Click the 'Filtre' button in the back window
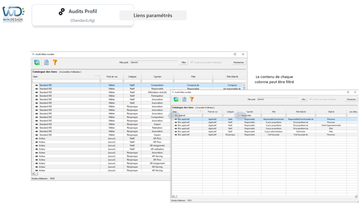Viewport: 362px width, 204px height. tap(183, 62)
